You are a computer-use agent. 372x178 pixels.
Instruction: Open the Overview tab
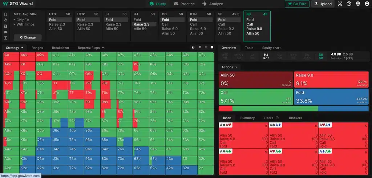point(229,48)
